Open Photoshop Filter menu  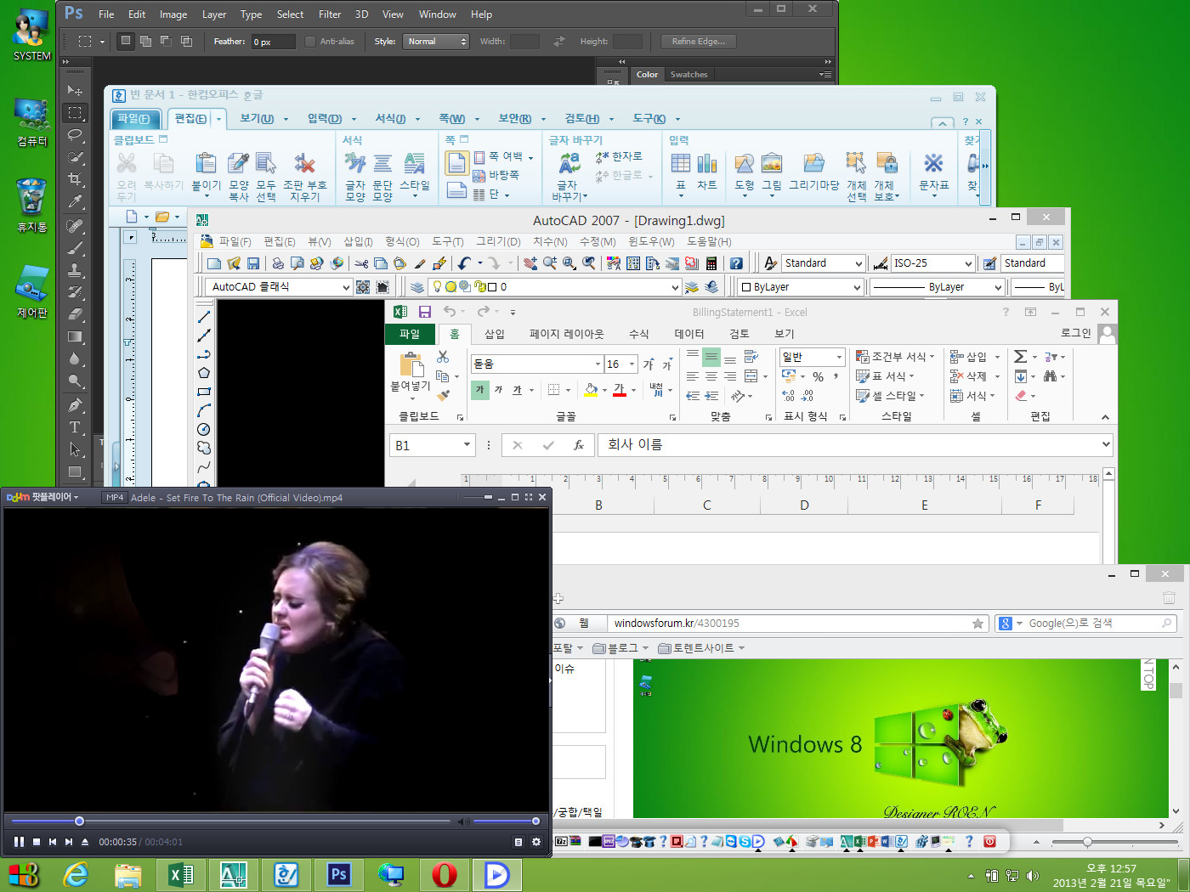pos(330,14)
